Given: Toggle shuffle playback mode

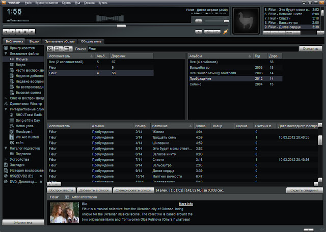Looking at the screenshot, I should click(209, 32).
